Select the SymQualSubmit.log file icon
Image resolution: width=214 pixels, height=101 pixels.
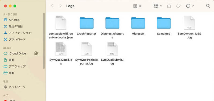[112, 49]
